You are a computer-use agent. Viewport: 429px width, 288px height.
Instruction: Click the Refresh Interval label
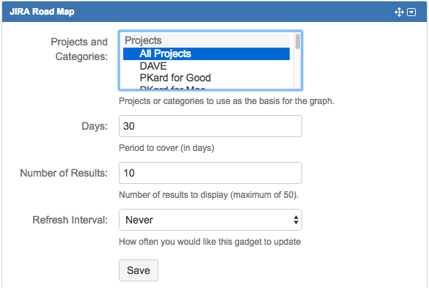click(x=70, y=220)
